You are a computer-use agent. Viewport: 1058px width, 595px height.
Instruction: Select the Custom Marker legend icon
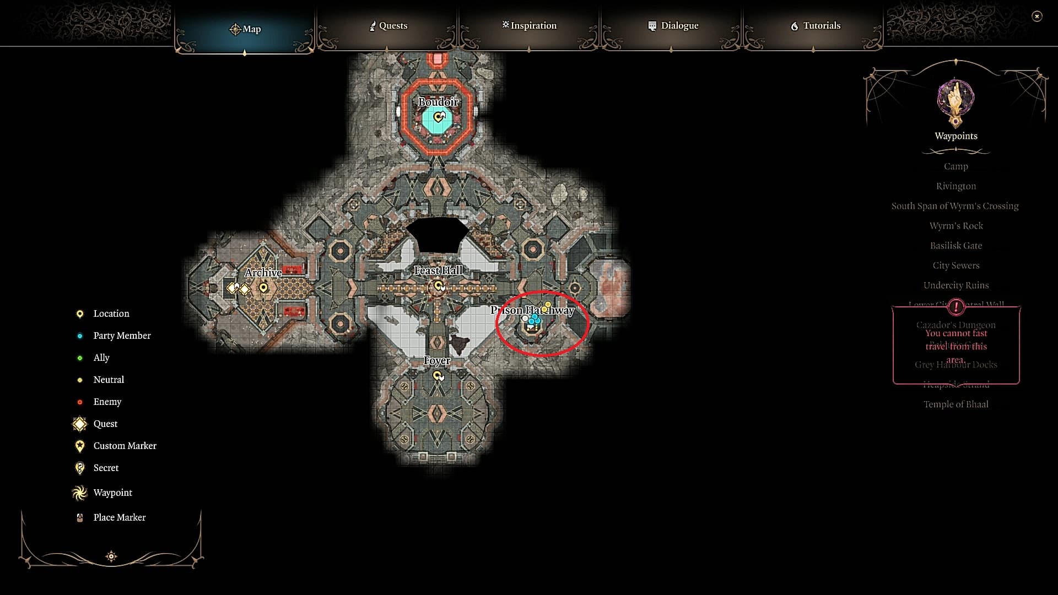point(80,445)
